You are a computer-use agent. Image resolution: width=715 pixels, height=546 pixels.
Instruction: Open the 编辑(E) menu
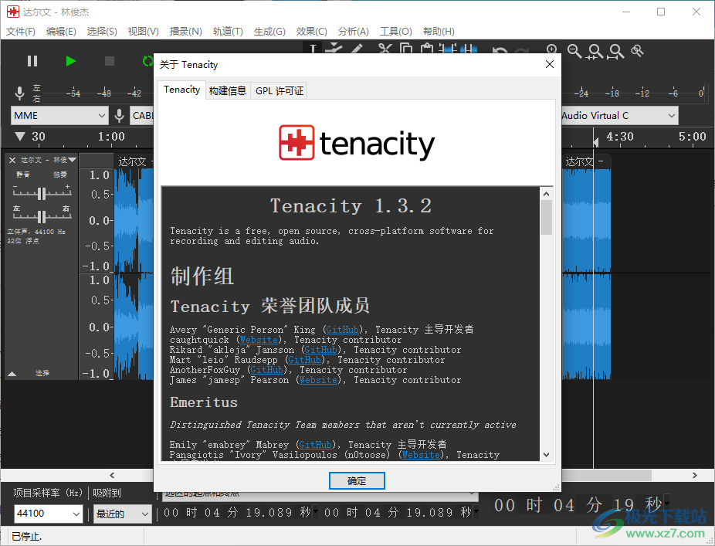61,32
